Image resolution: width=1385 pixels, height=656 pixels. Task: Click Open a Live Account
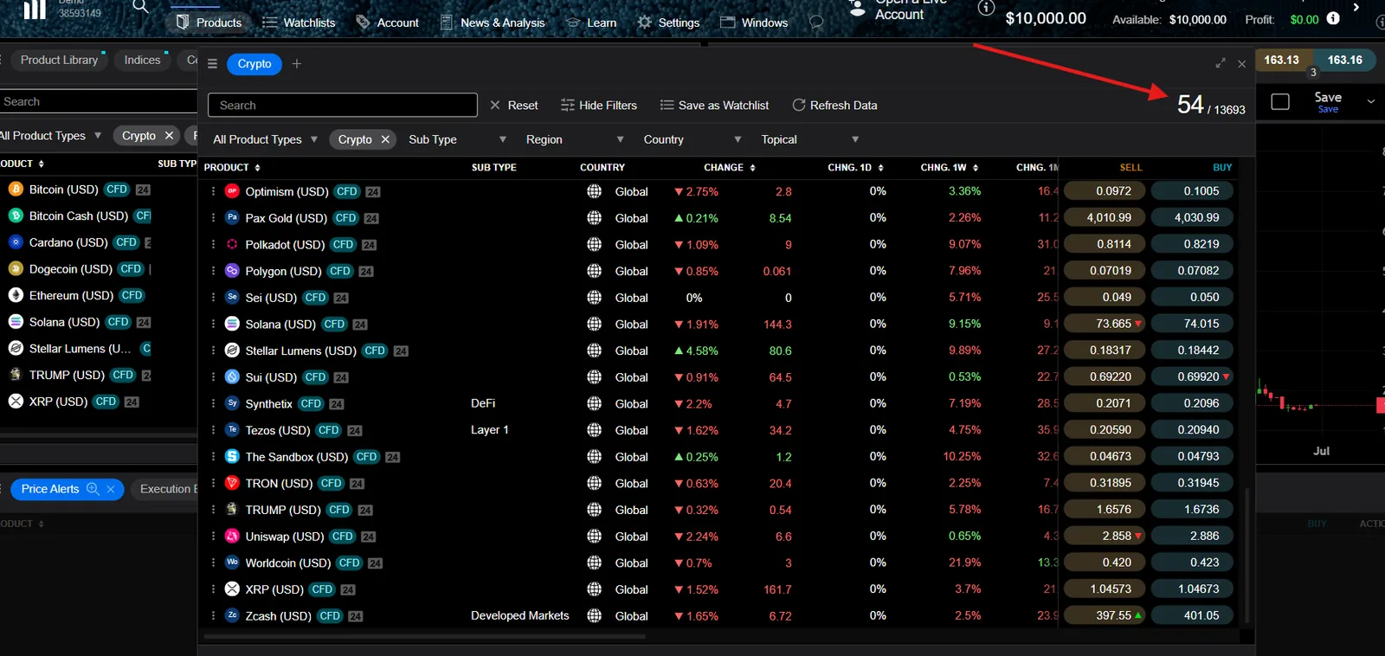pos(899,9)
